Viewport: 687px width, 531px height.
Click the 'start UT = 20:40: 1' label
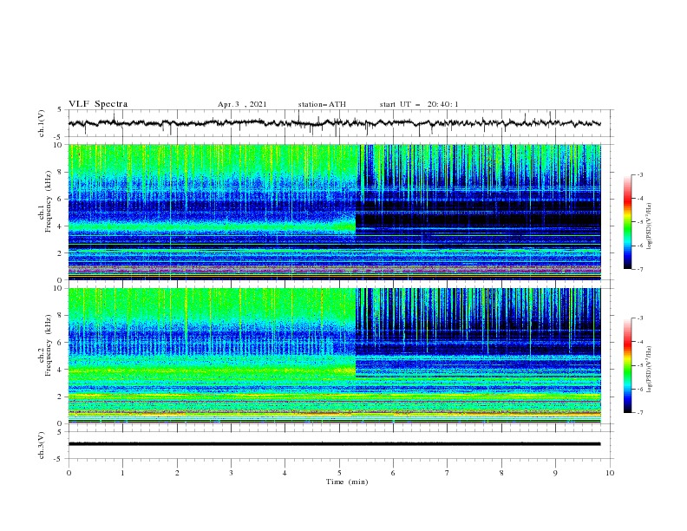(419, 104)
